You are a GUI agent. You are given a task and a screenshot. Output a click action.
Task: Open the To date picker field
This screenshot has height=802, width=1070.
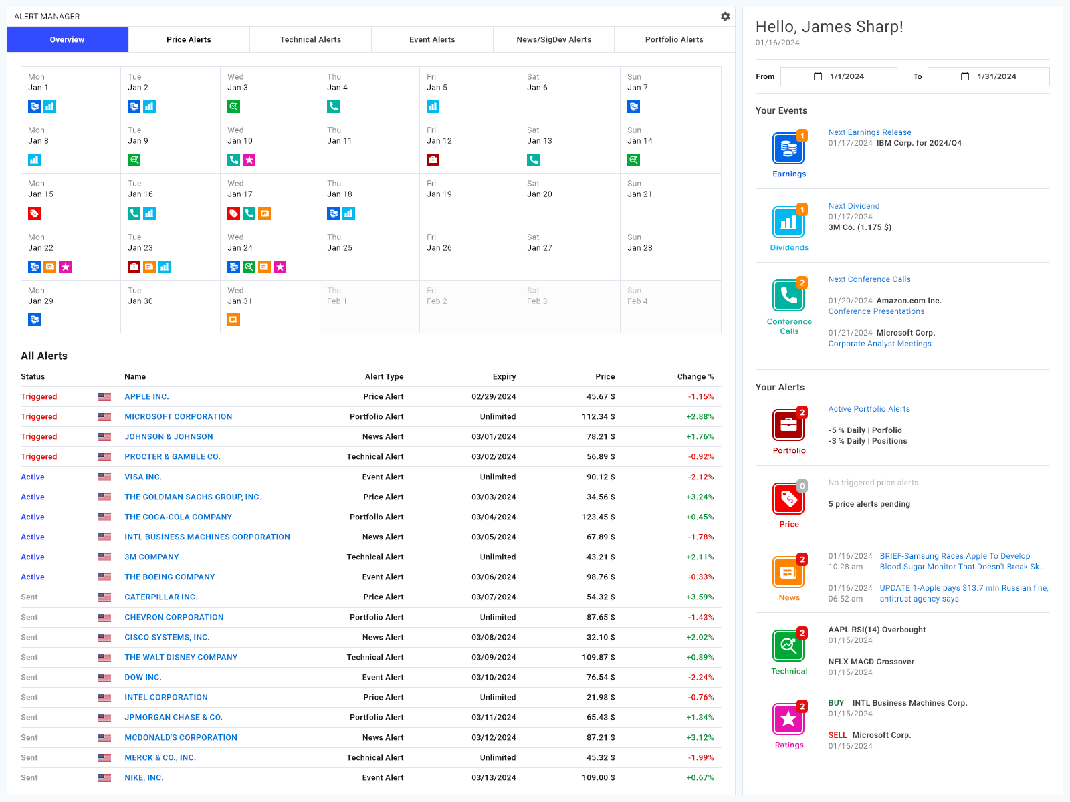click(x=988, y=76)
